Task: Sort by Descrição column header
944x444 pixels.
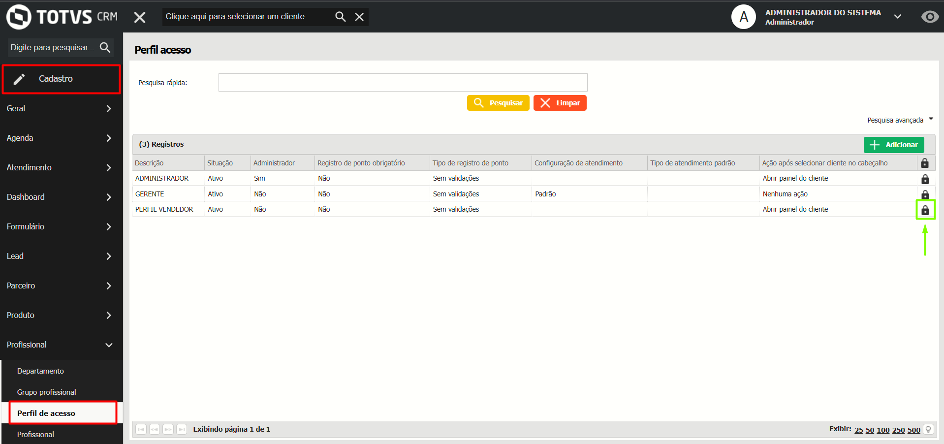Action: pos(168,163)
